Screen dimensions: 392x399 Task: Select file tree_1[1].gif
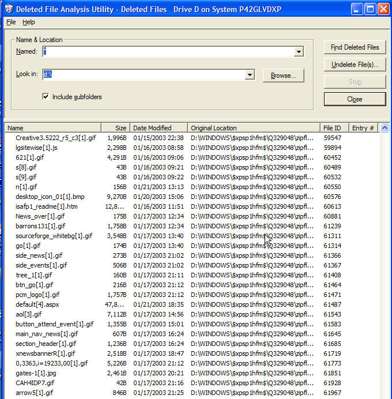(34, 275)
